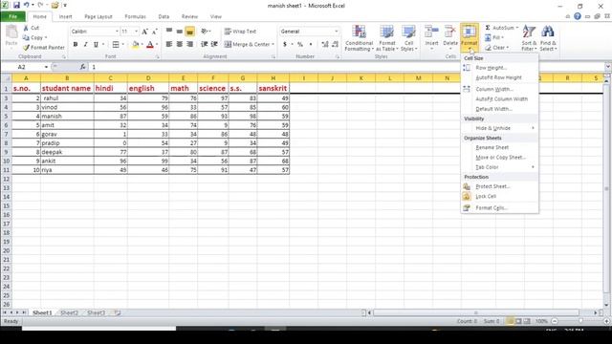Open the number format General dropdown
The height and width of the screenshot is (344, 612).
click(x=337, y=32)
